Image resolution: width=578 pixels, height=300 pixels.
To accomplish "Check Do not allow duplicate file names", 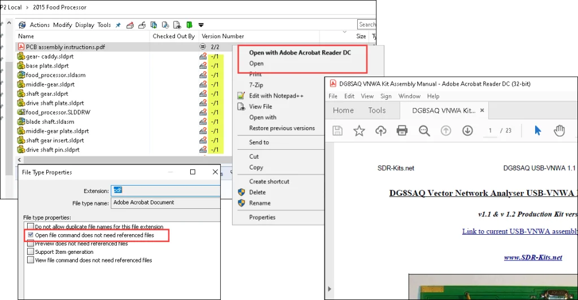I will click(x=30, y=227).
